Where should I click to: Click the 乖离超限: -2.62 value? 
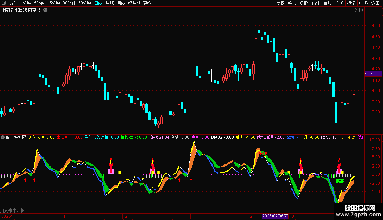click(270, 137)
